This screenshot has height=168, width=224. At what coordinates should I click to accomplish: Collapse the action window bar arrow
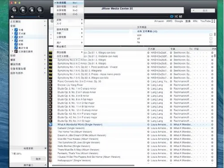45,165
